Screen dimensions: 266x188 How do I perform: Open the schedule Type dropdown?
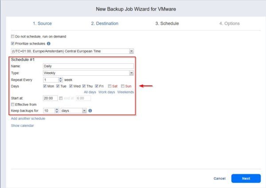pyautogui.click(x=132, y=73)
